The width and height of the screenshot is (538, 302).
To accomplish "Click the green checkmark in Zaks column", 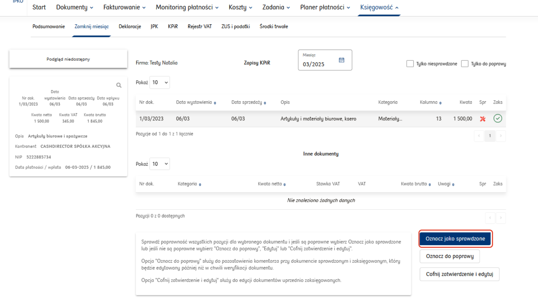I will click(497, 119).
